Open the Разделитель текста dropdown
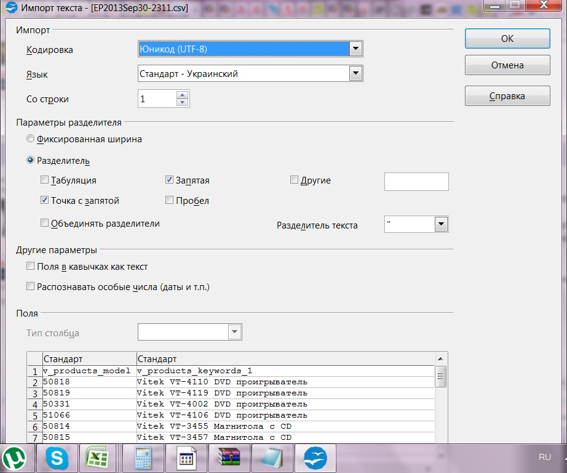 441,224
